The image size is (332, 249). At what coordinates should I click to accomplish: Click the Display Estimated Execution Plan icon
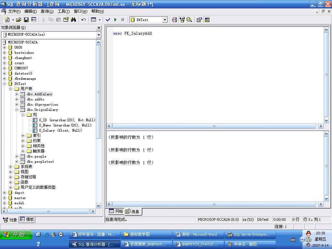174,20
